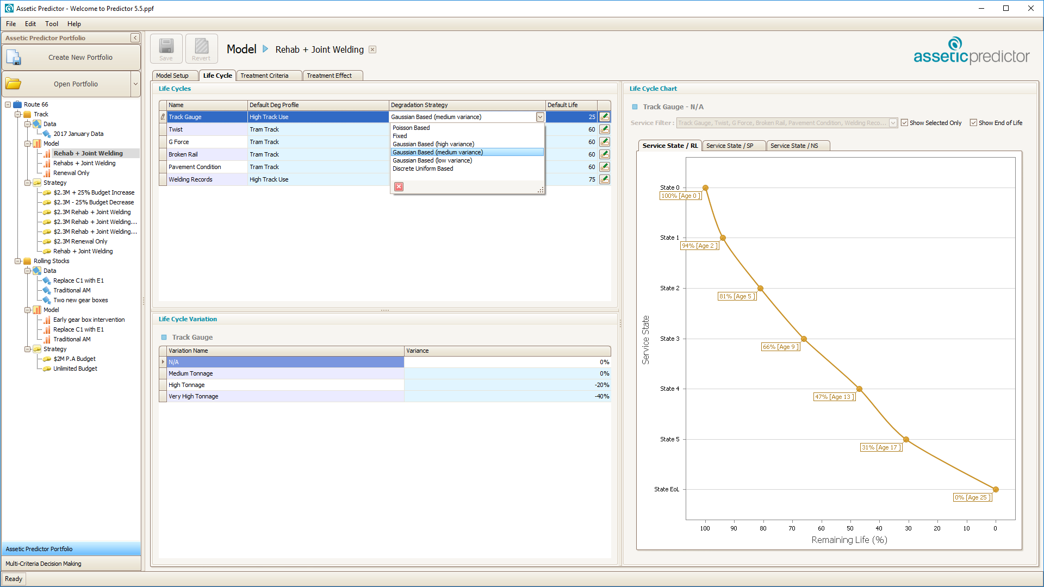Open the Edit menu
This screenshot has width=1044, height=587.
[x=30, y=24]
